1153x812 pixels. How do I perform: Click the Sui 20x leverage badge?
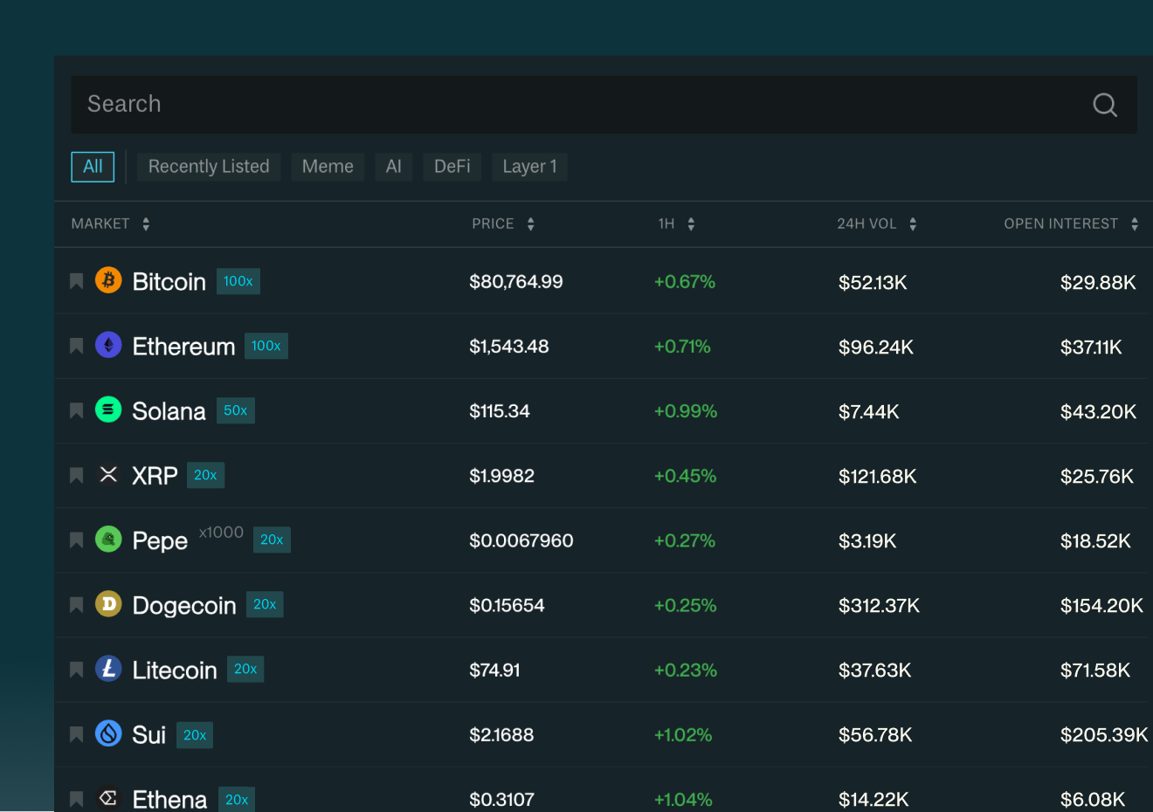[195, 735]
